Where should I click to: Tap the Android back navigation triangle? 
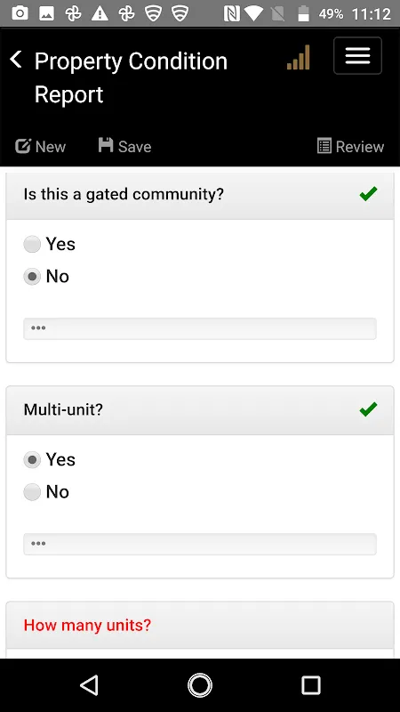90,684
